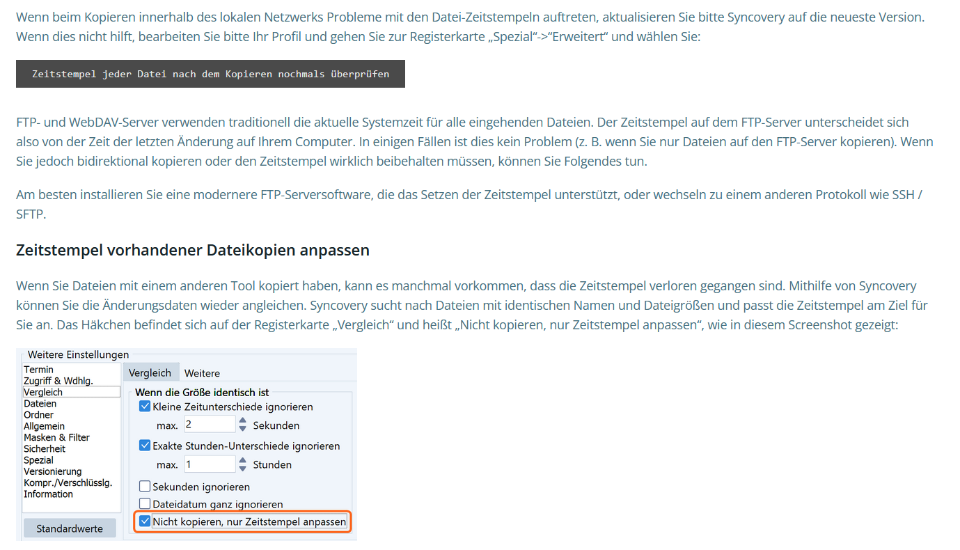Select Spezial in the settings list
The image size is (960, 550).
coord(39,460)
